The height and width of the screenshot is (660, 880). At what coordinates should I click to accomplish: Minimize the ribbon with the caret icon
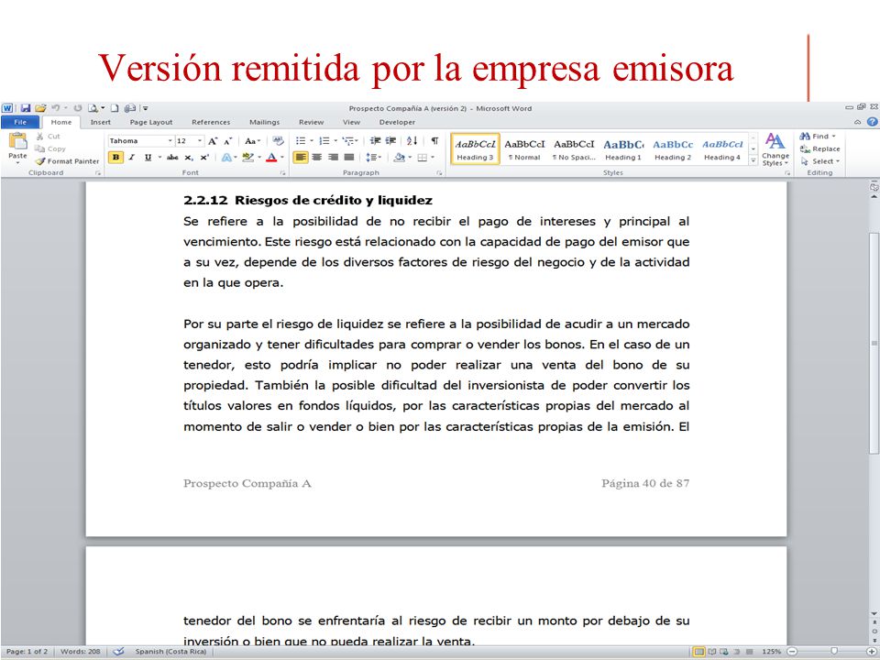pos(858,122)
